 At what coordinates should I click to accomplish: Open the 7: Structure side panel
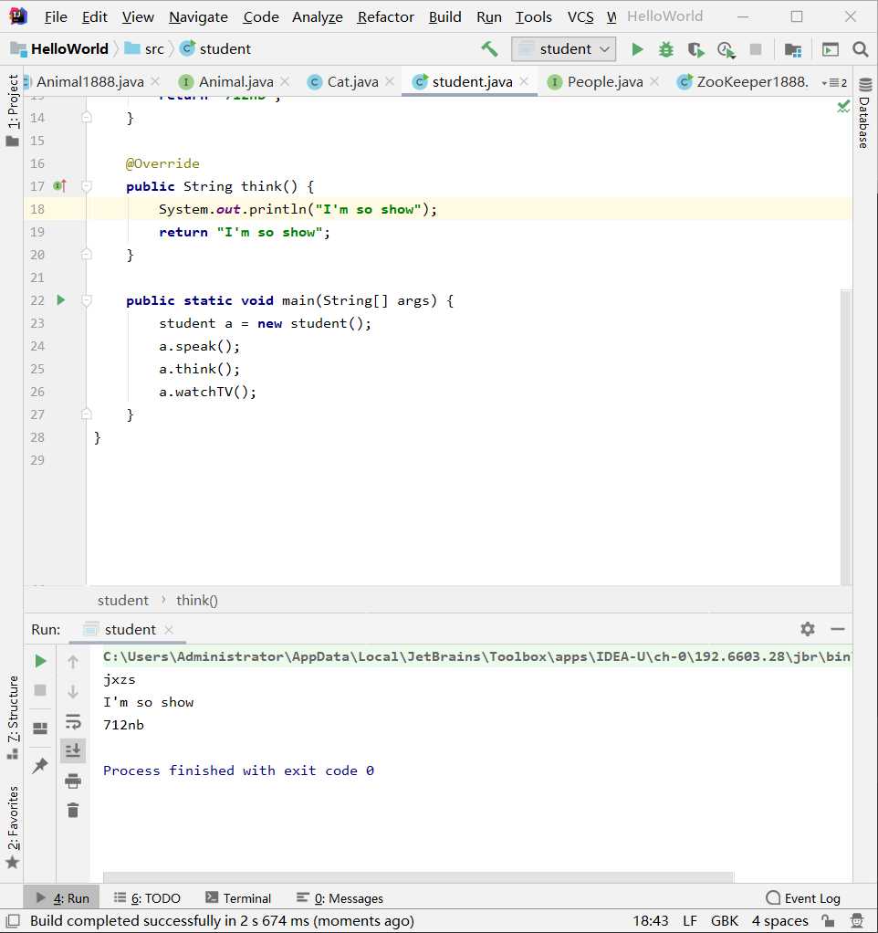12,717
